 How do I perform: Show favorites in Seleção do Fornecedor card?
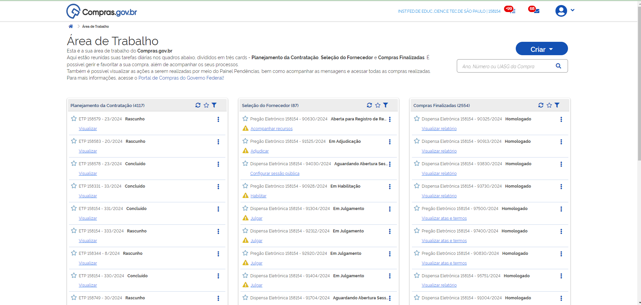(378, 105)
